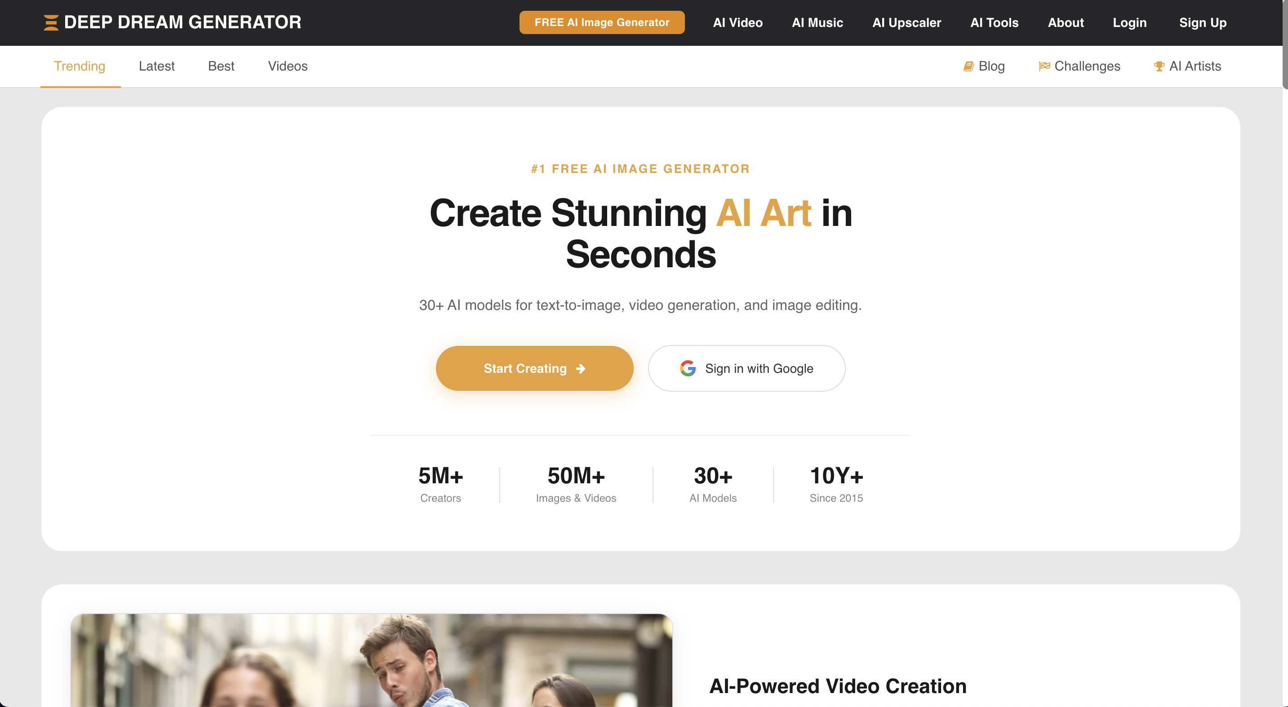Click the Challenges flag icon
1288x707 pixels.
(x=1044, y=66)
